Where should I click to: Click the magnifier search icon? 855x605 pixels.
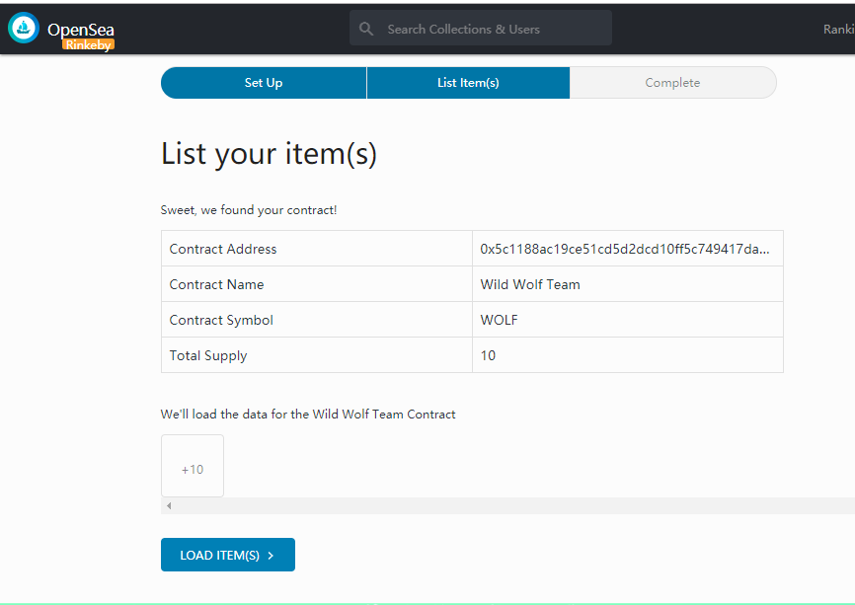(x=367, y=30)
